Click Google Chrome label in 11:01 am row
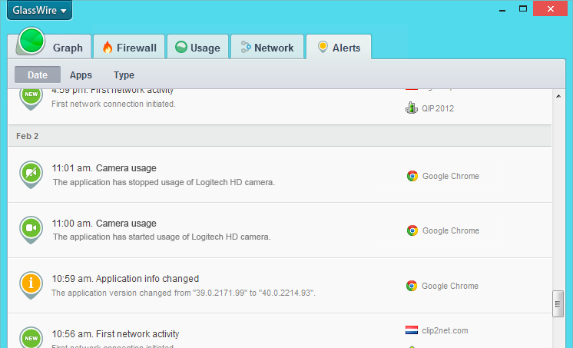 pos(451,176)
